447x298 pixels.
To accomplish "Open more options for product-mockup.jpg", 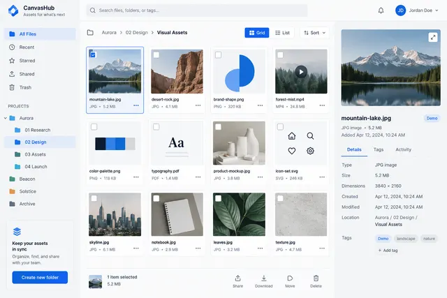I will click(x=260, y=177).
